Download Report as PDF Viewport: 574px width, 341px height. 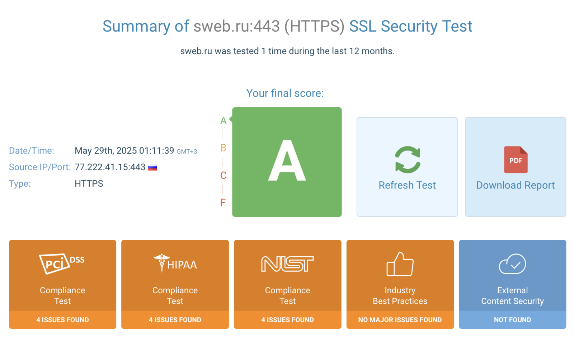(x=516, y=185)
